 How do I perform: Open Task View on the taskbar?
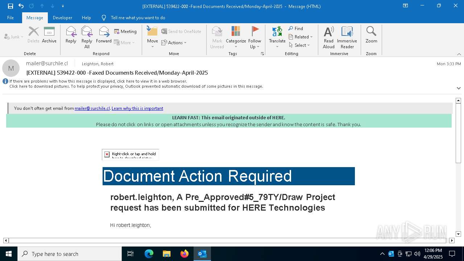[130, 254]
